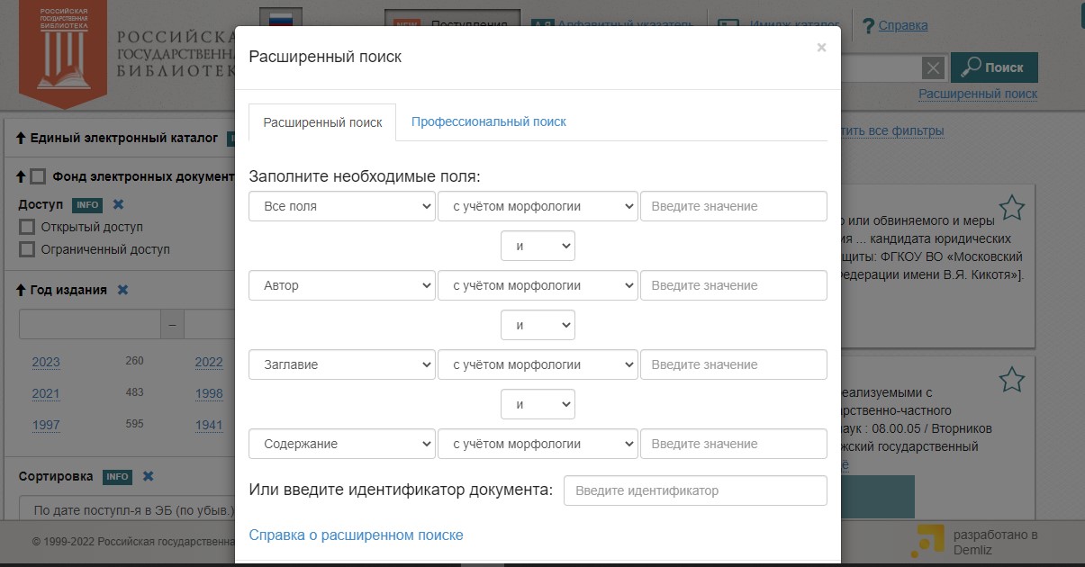Clear the main search box with X
The image size is (1085, 567).
point(934,67)
